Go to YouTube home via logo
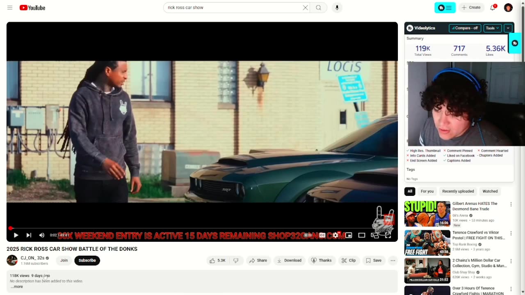The image size is (525, 295). point(32,8)
